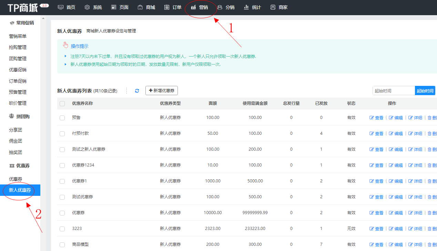The width and height of the screenshot is (437, 251).
Task: Click the 系统 gear icon in top bar
Action: point(87,7)
